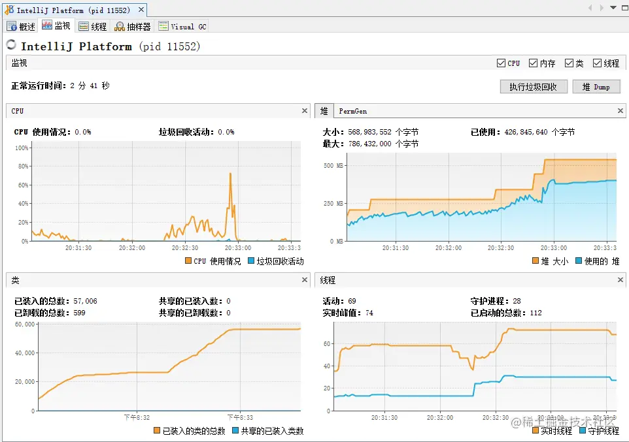Click the Visual GC tab icon
This screenshot has width=629, height=442.
163,27
